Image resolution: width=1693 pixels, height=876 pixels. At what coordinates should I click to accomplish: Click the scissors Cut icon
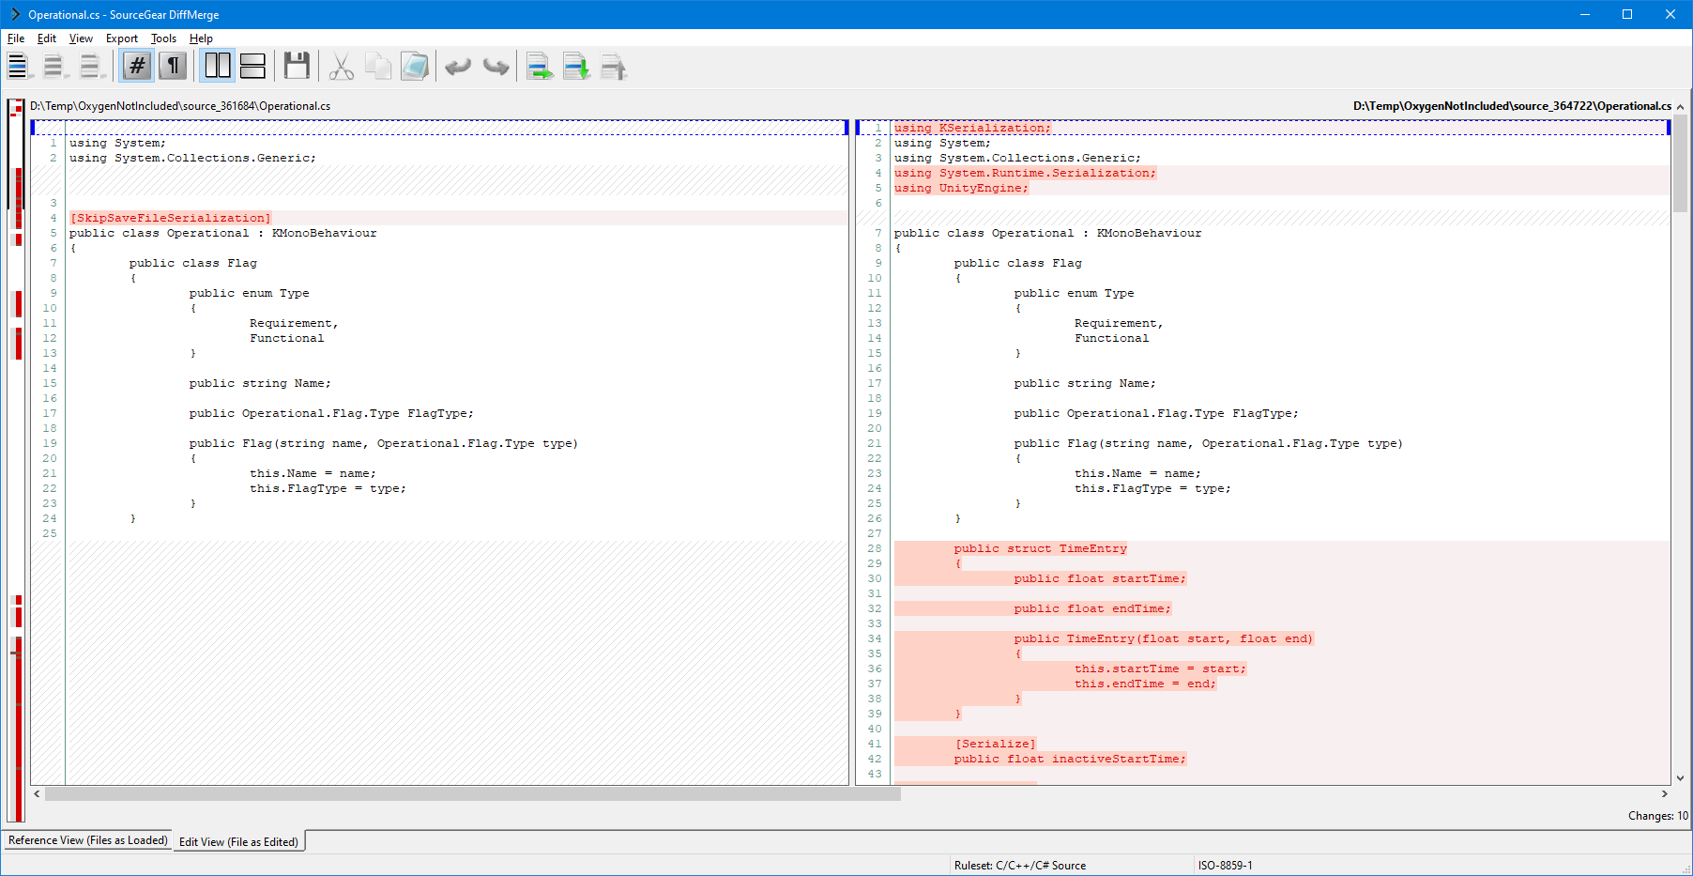(x=342, y=67)
